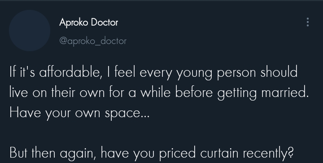
Task: Open the three-dot more options menu
Action: pyautogui.click(x=308, y=22)
